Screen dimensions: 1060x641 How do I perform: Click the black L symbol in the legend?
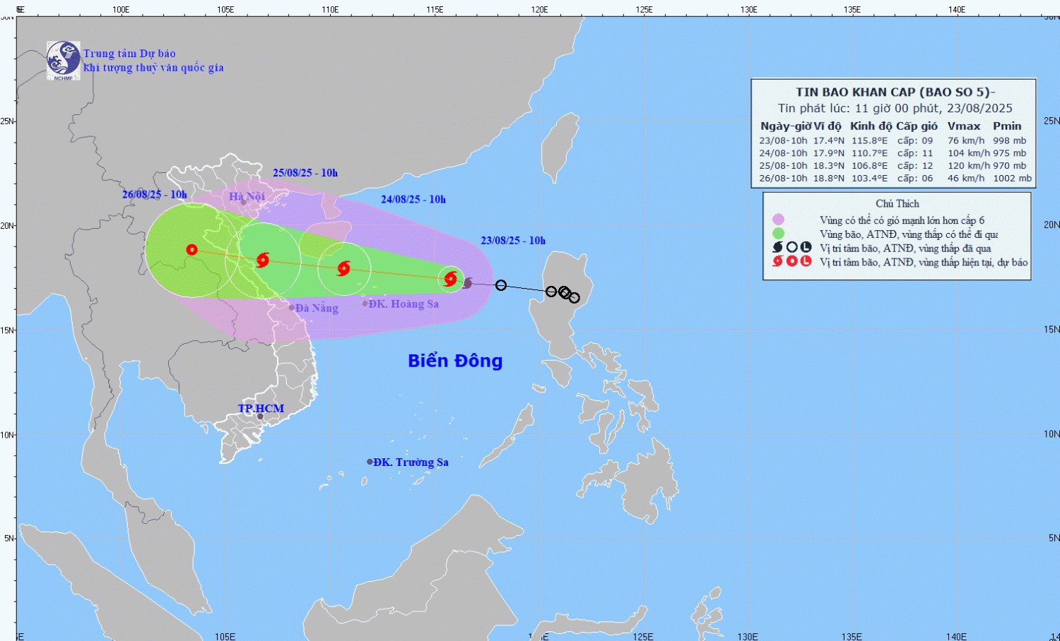pyautogui.click(x=806, y=248)
